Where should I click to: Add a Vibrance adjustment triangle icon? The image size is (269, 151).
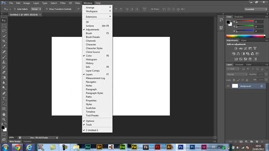click(255, 49)
